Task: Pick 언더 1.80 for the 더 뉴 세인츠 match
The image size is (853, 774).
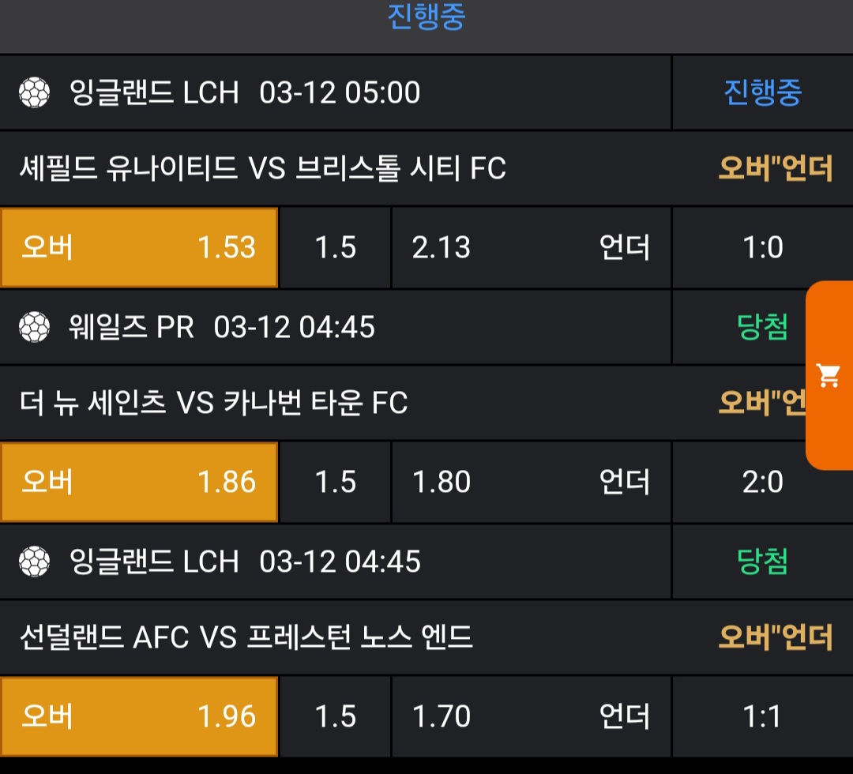Action: coord(531,482)
